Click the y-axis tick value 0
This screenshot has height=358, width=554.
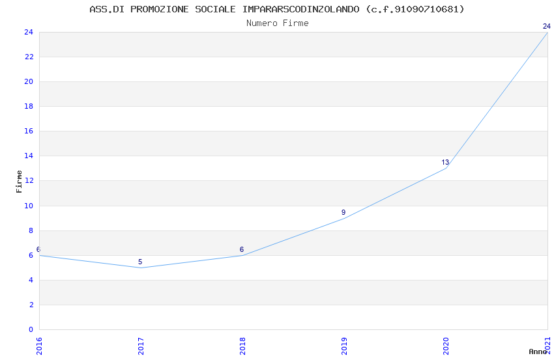pyautogui.click(x=31, y=329)
